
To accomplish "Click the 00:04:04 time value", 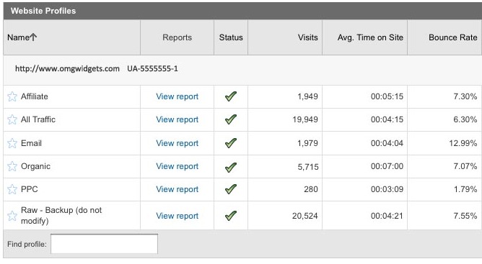I will coord(387,143).
